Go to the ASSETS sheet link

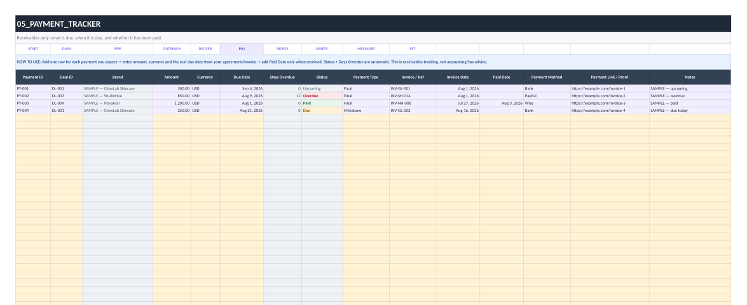[322, 48]
